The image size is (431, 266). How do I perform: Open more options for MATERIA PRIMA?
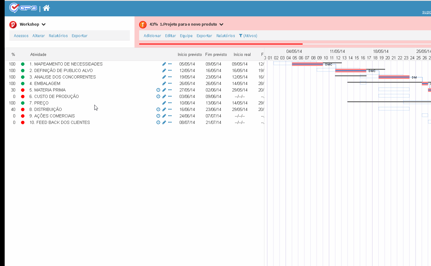click(x=170, y=90)
